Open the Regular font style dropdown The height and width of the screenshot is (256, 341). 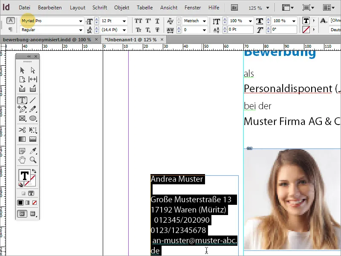(x=81, y=30)
